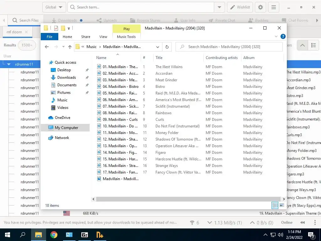Expand the search term history dropdown
Screen dimensions: 321x241
(x=219, y=8)
